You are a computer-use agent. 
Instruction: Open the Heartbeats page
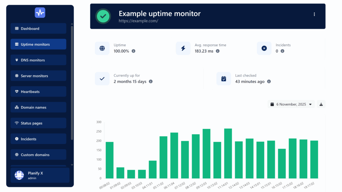coord(38,92)
